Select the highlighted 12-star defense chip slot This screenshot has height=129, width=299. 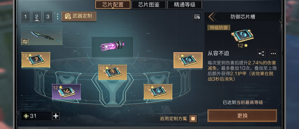click(188, 60)
